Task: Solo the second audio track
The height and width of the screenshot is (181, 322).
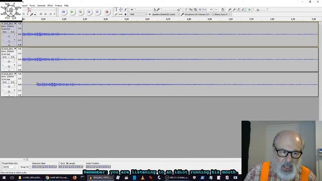Action: coord(13,57)
